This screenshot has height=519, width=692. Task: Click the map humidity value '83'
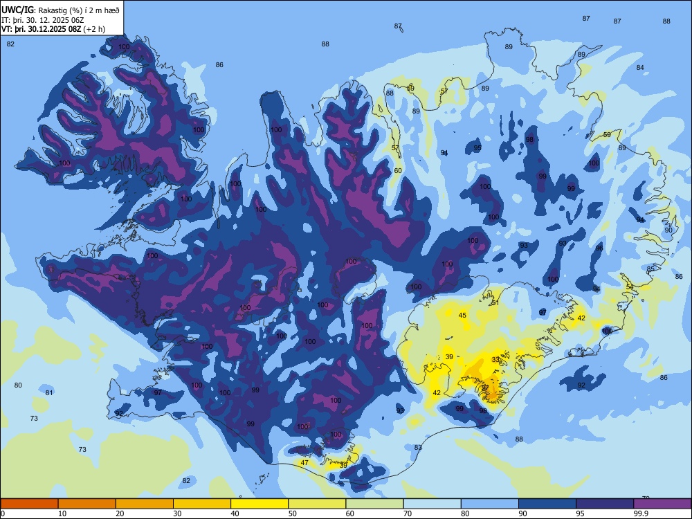click(418, 447)
